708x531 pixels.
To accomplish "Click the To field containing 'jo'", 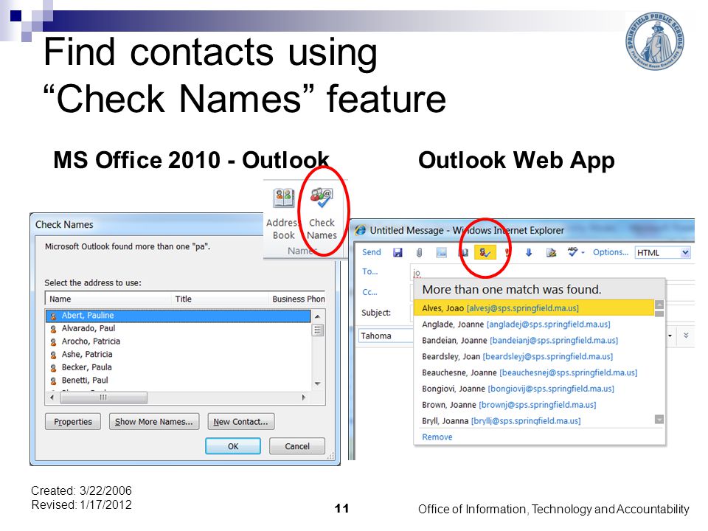I will (552, 272).
